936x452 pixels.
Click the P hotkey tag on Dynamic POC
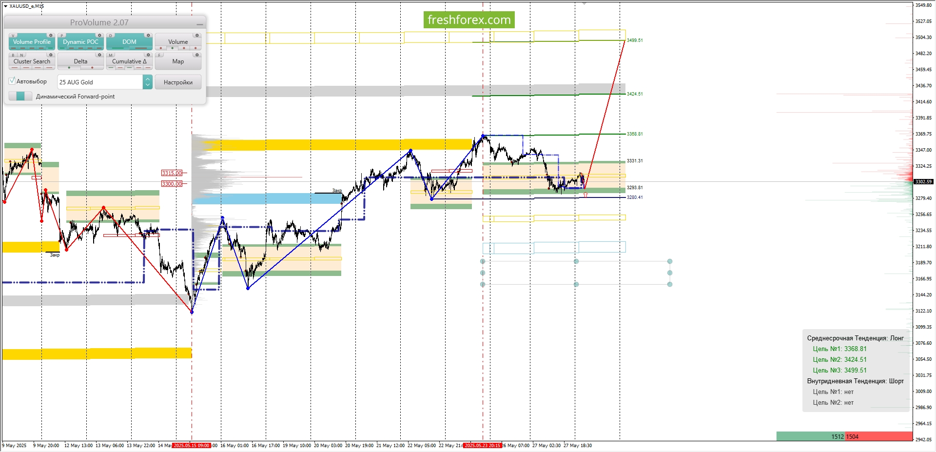(62, 36)
